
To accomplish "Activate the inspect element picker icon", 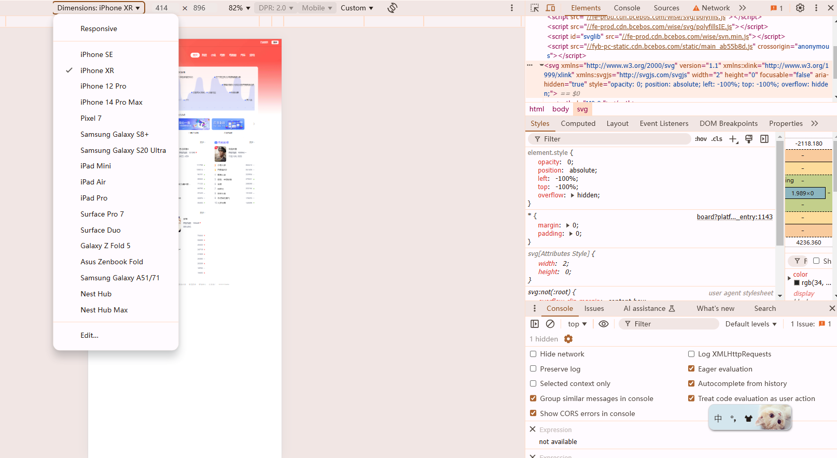I will click(535, 8).
